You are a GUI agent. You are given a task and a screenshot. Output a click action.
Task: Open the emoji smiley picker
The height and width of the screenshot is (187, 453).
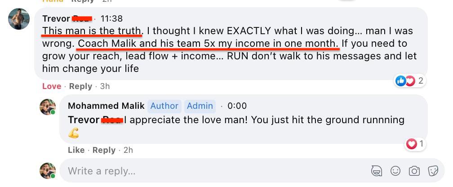click(395, 171)
